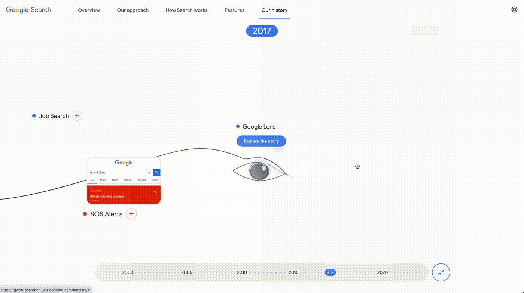The height and width of the screenshot is (293, 524).
Task: Open How Search works page
Action: [186, 10]
